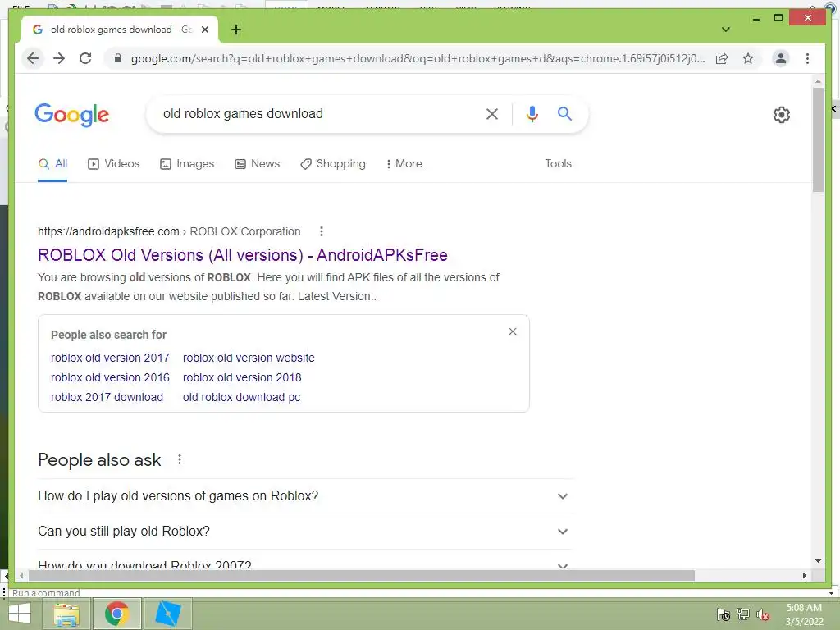
Task: Open the tab search chevron
Action: point(726,30)
